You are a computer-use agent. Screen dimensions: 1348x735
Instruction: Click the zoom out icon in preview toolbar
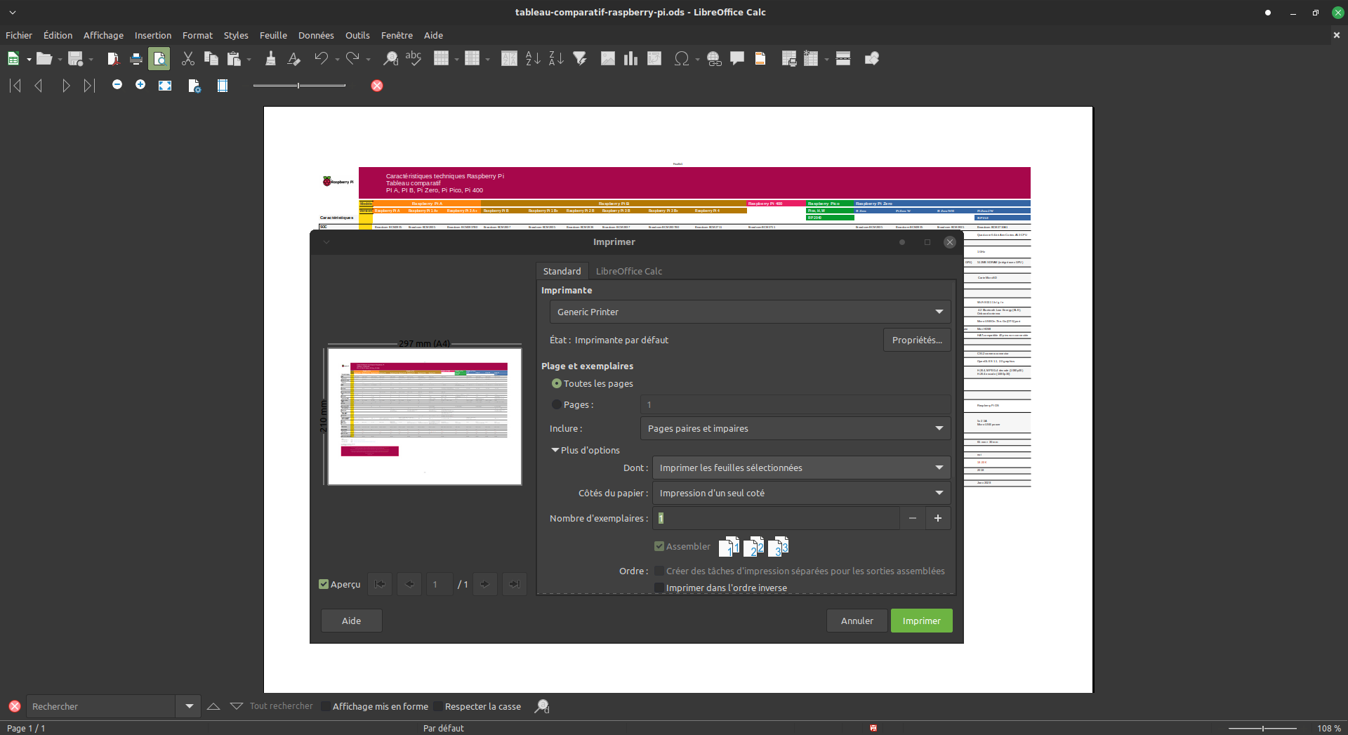117,85
